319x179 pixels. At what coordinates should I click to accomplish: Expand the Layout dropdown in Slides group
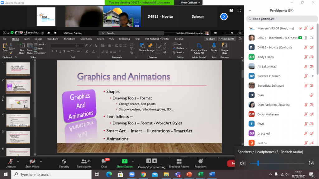tap(40, 44)
